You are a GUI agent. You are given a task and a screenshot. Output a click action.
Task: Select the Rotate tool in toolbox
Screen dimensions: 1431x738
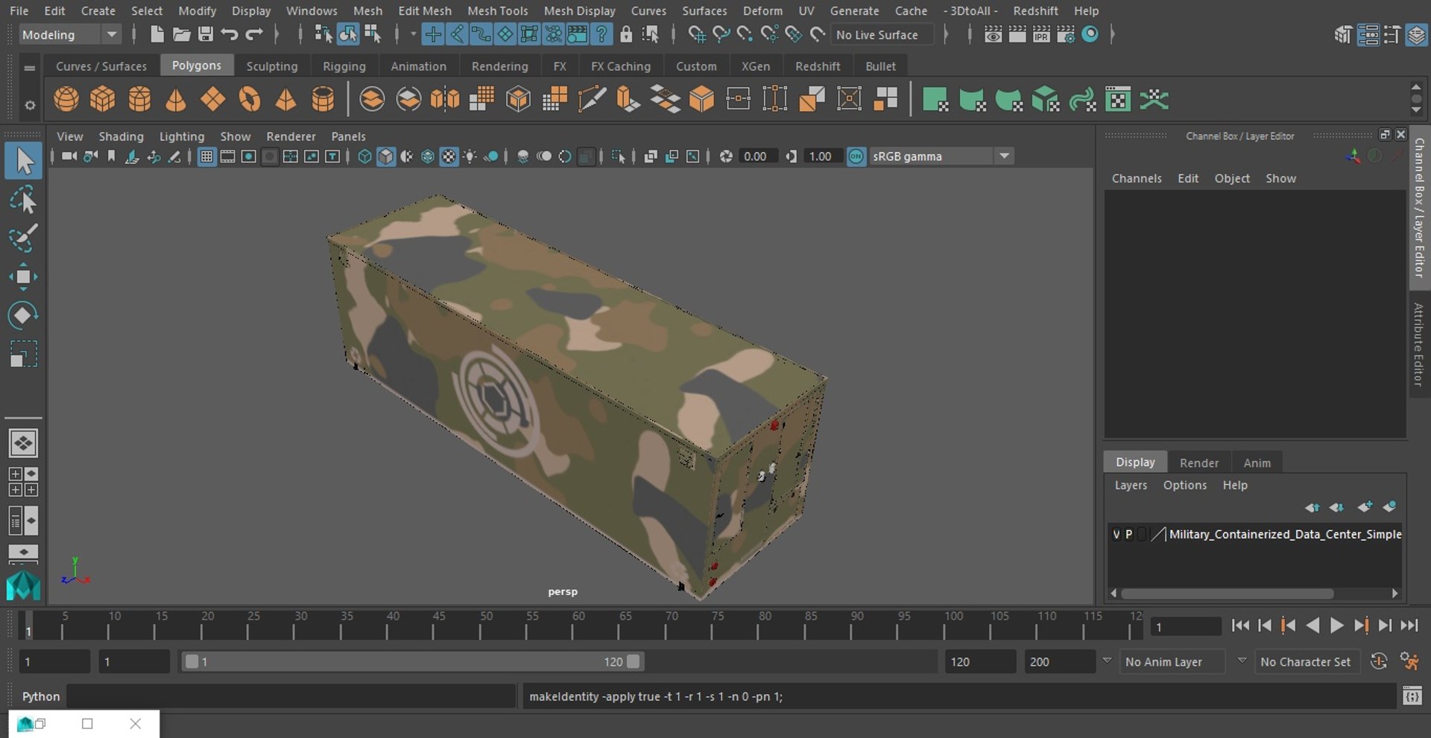pos(23,315)
